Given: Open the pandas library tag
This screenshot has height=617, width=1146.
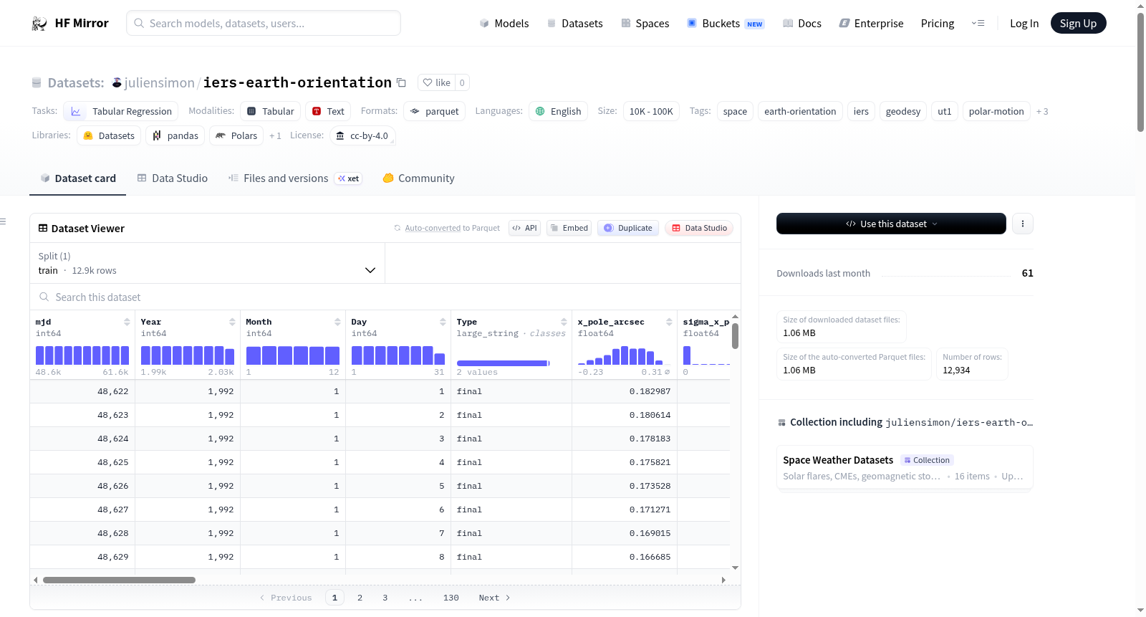Looking at the screenshot, I should (x=175, y=135).
